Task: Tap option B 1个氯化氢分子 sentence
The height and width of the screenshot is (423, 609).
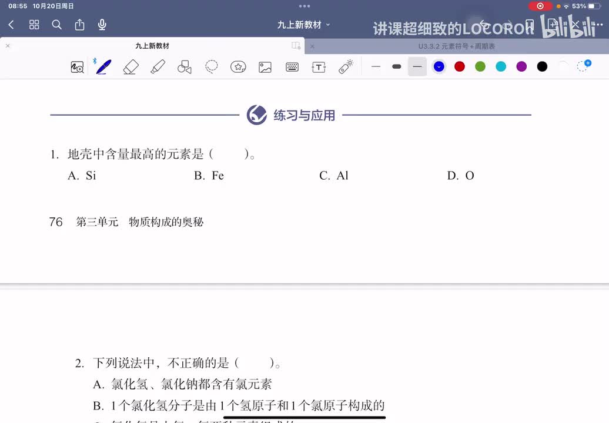Action: [239, 405]
